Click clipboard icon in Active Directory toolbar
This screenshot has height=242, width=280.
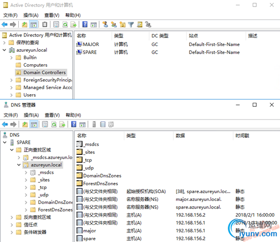(x=44, y=24)
